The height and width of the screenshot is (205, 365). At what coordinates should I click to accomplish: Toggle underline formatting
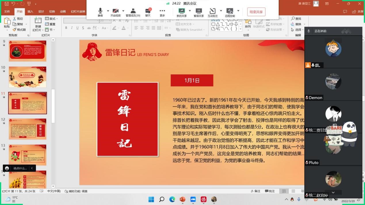(x=77, y=28)
